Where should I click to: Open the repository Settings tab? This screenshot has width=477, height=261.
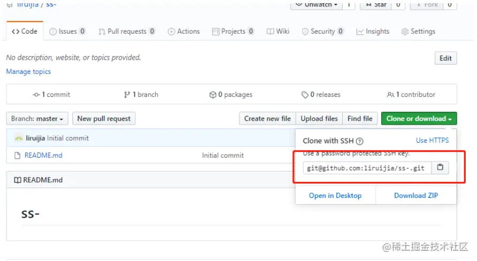point(418,32)
